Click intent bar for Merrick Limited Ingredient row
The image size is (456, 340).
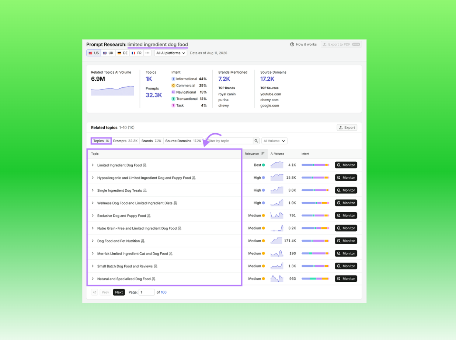(x=315, y=253)
